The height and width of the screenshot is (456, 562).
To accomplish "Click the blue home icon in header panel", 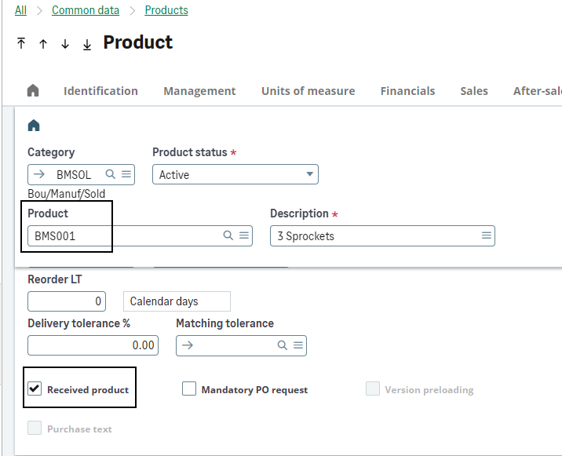I will tap(34, 126).
